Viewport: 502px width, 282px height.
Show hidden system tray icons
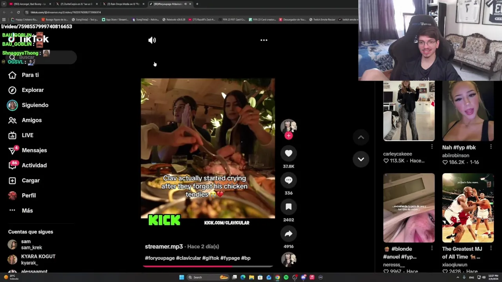(458, 277)
